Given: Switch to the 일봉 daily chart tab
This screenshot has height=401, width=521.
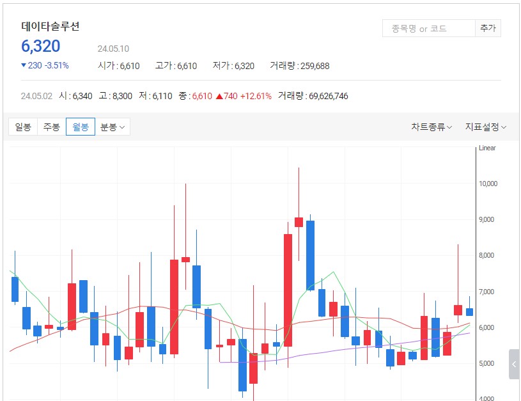Looking at the screenshot, I should 23,127.
